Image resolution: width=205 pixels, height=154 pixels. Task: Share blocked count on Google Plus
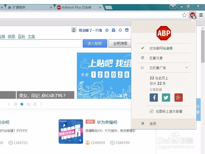(x=178, y=98)
